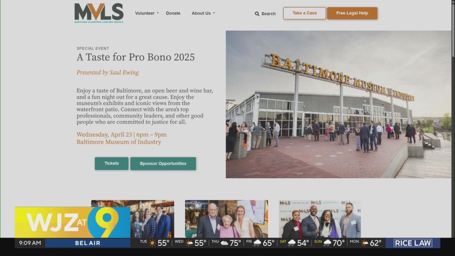Open the Donate page
455x256 pixels.
click(x=173, y=13)
